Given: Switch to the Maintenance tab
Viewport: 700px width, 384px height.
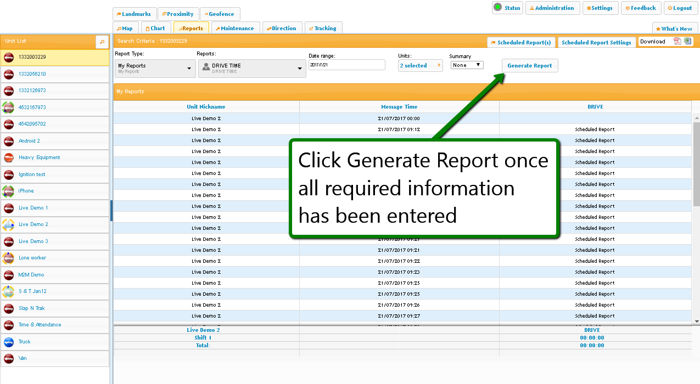Looking at the screenshot, I should 236,29.
